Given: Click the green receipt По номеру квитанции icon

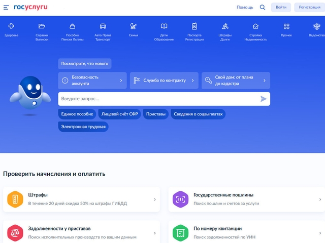Looking at the screenshot, I should coord(181,233).
